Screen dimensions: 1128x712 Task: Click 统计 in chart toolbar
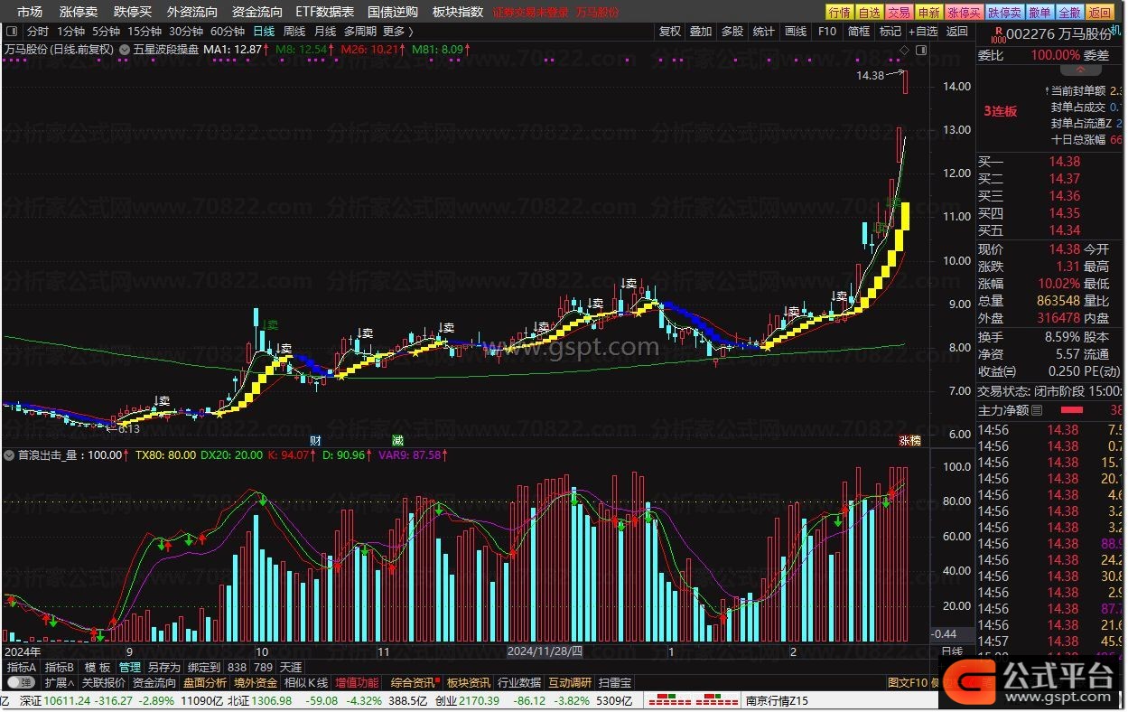(x=764, y=31)
